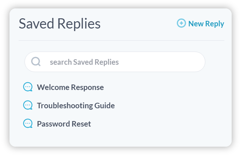
Task: Open the Troubleshooting Guide saved reply
Action: (x=76, y=106)
